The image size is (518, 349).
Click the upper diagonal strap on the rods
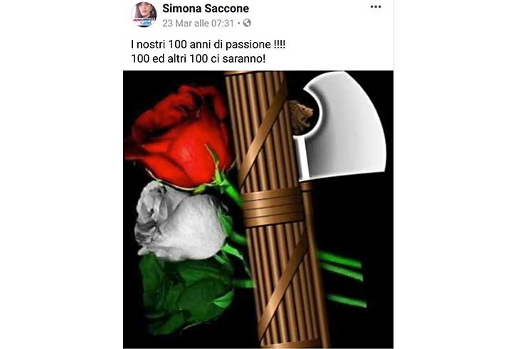pyautogui.click(x=263, y=132)
